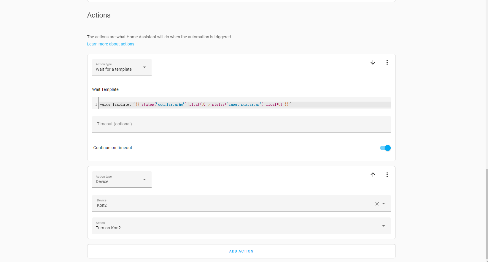The height and width of the screenshot is (262, 488).
Task: Click line number 1 in the editor gutter
Action: tap(96, 105)
